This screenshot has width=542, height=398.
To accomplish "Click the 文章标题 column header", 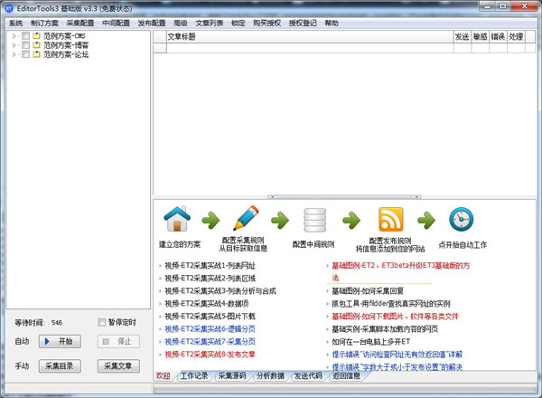I will click(x=310, y=37).
